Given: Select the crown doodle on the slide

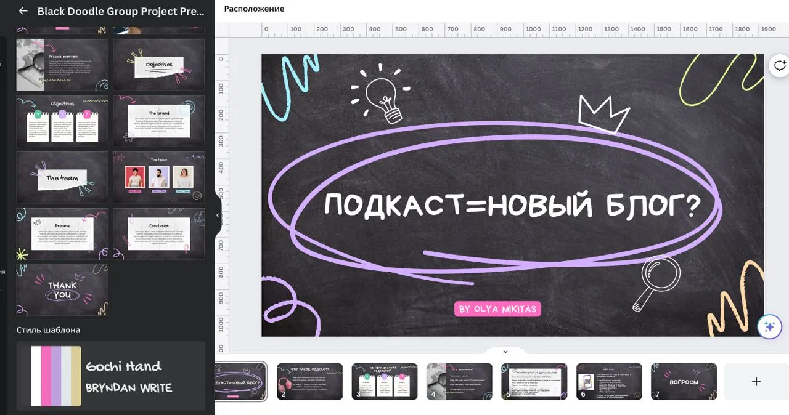Looking at the screenshot, I should click(x=604, y=115).
